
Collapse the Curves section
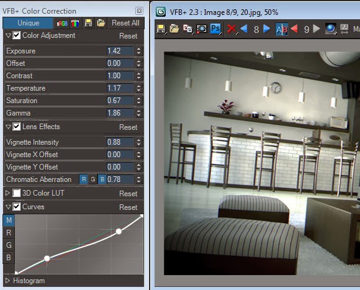tap(8, 207)
